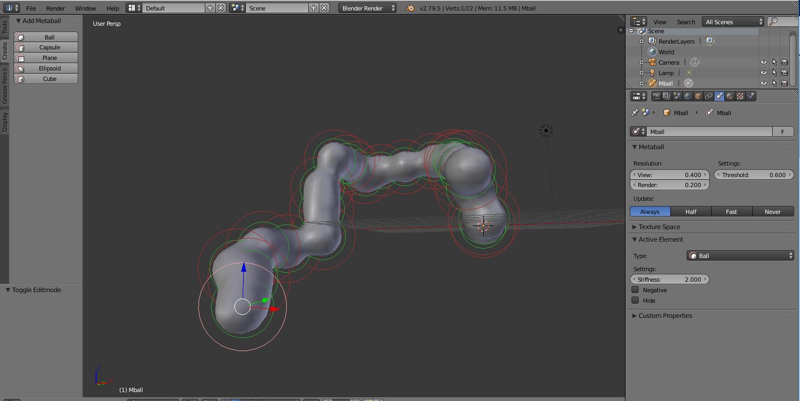Toggle selectability arrow for Camera
The image size is (800, 401).
(x=774, y=62)
